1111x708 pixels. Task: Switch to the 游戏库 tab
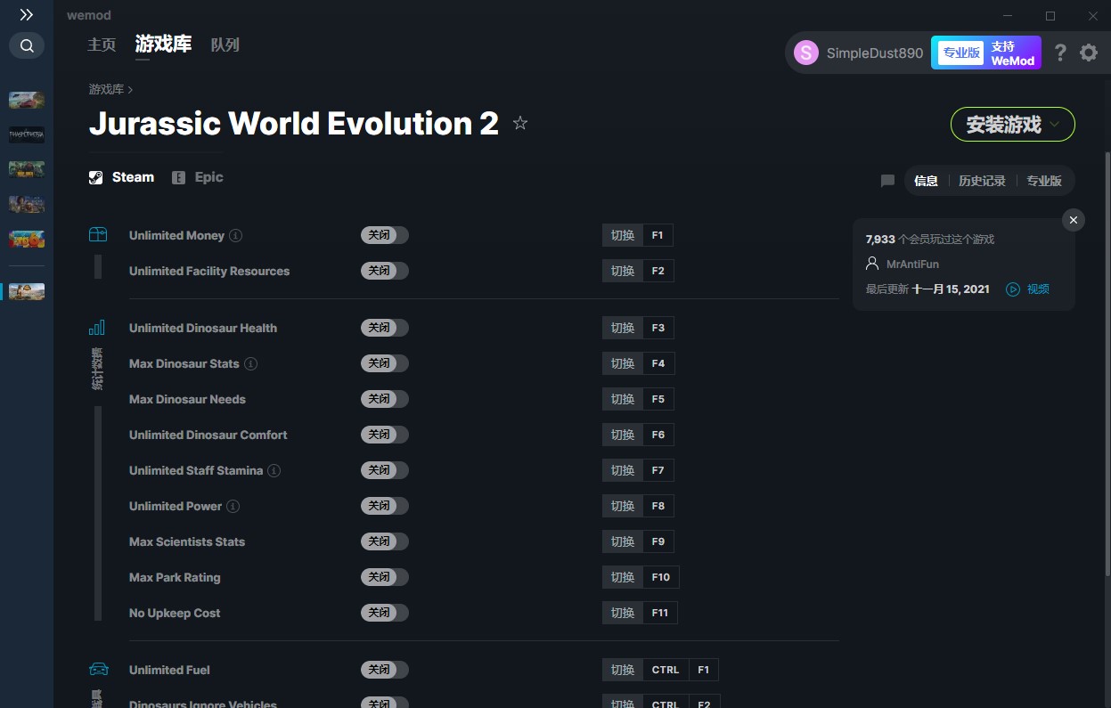click(163, 45)
